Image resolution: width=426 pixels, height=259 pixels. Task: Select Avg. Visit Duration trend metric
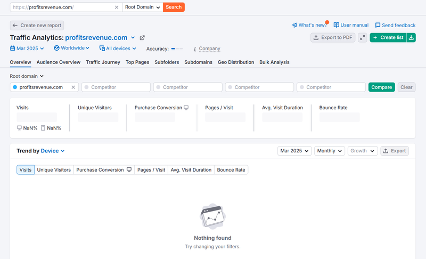(191, 170)
